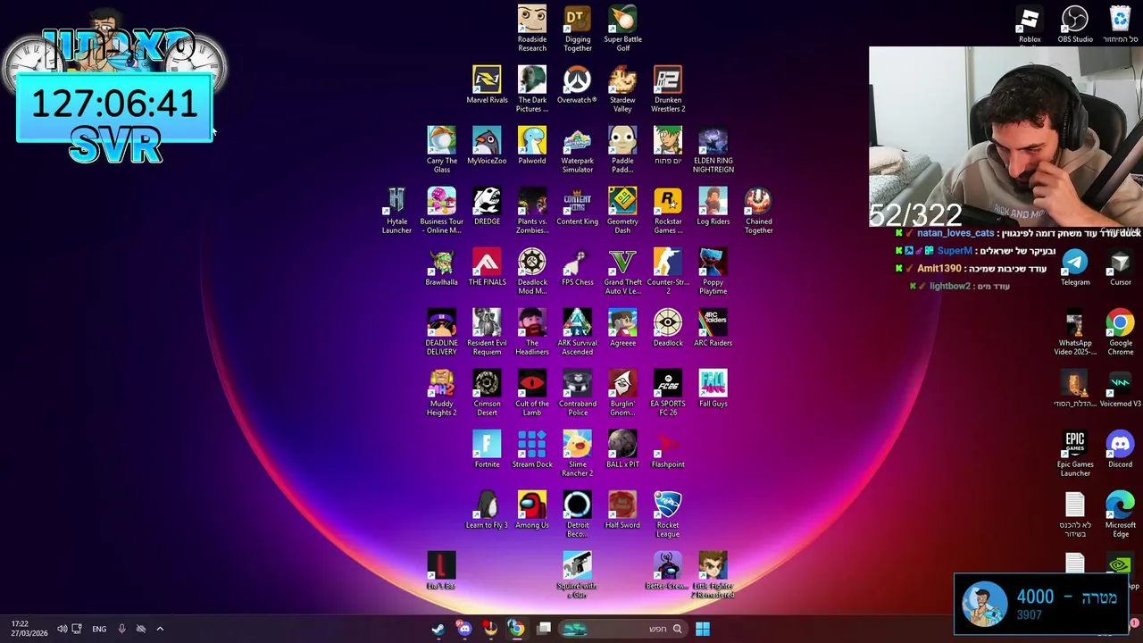1143x643 pixels.
Task: Open the Liar's Bar desktop shortcut
Action: coord(441,571)
